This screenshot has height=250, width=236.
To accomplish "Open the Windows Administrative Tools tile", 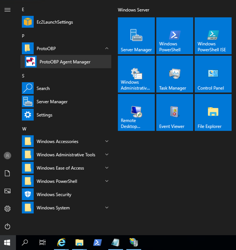I will tap(136, 74).
